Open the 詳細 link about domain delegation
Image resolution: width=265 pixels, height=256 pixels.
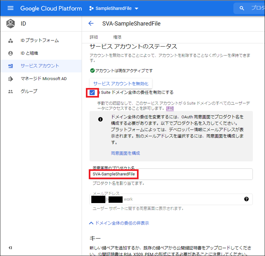point(170,108)
